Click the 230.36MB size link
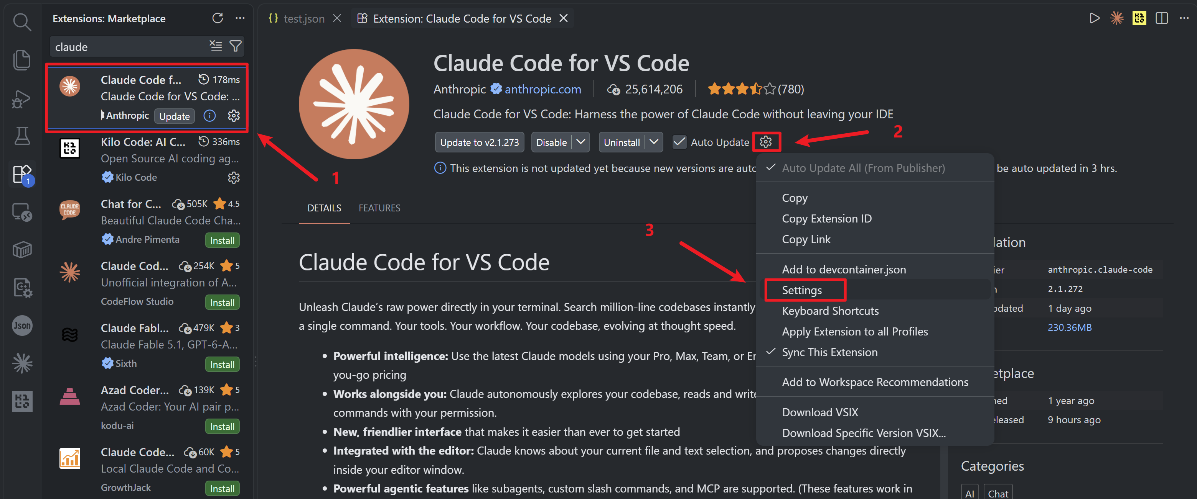 (x=1069, y=327)
